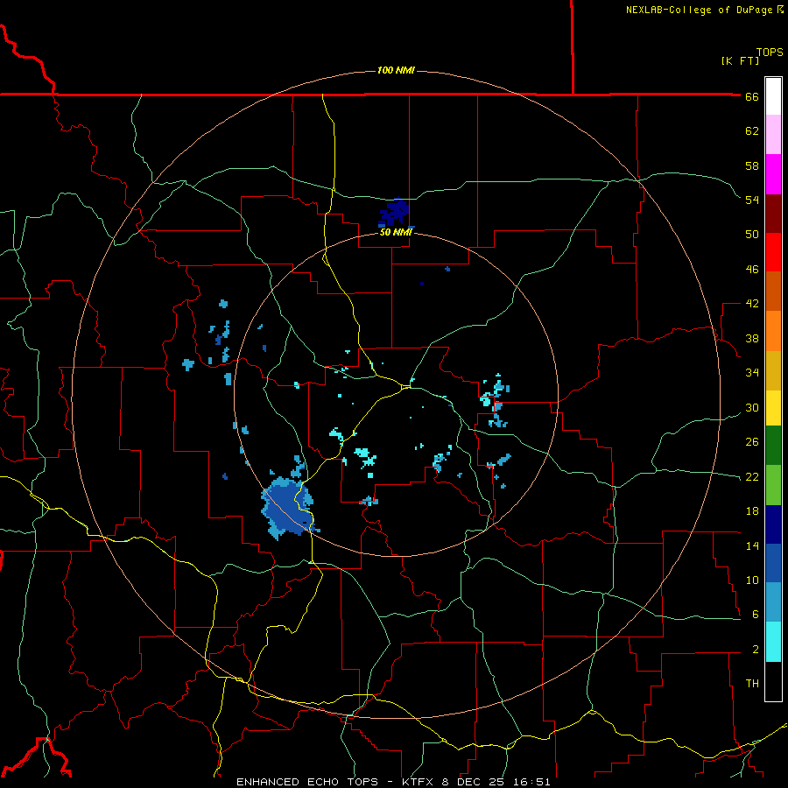This screenshot has width=788, height=788.
Task: Click the light green legend swatch
Action: tap(773, 485)
